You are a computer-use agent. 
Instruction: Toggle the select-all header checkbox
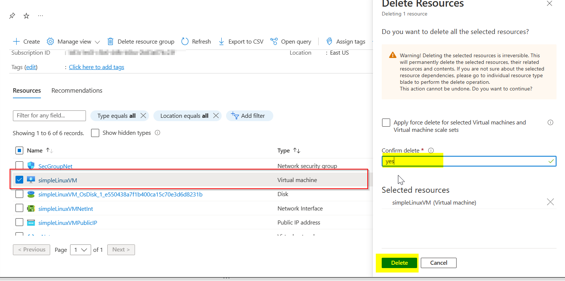20,150
